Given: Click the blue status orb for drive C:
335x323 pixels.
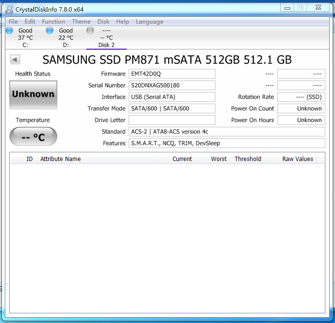Looking at the screenshot, I should [x=9, y=30].
